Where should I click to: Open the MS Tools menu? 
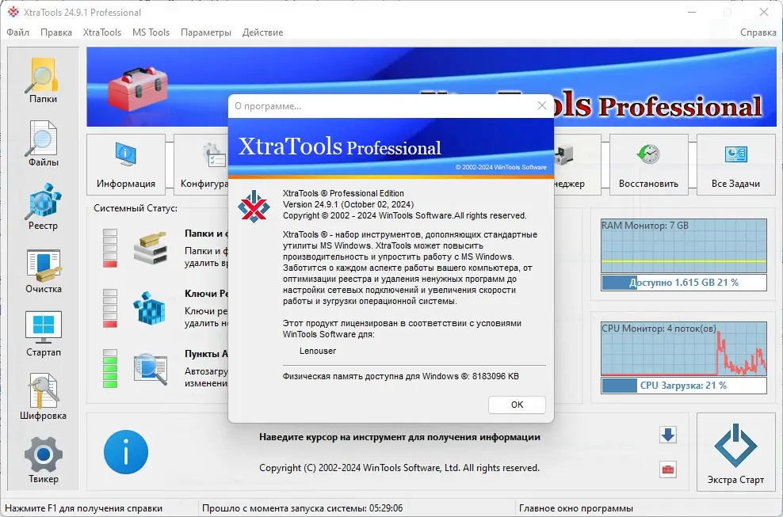click(x=151, y=32)
